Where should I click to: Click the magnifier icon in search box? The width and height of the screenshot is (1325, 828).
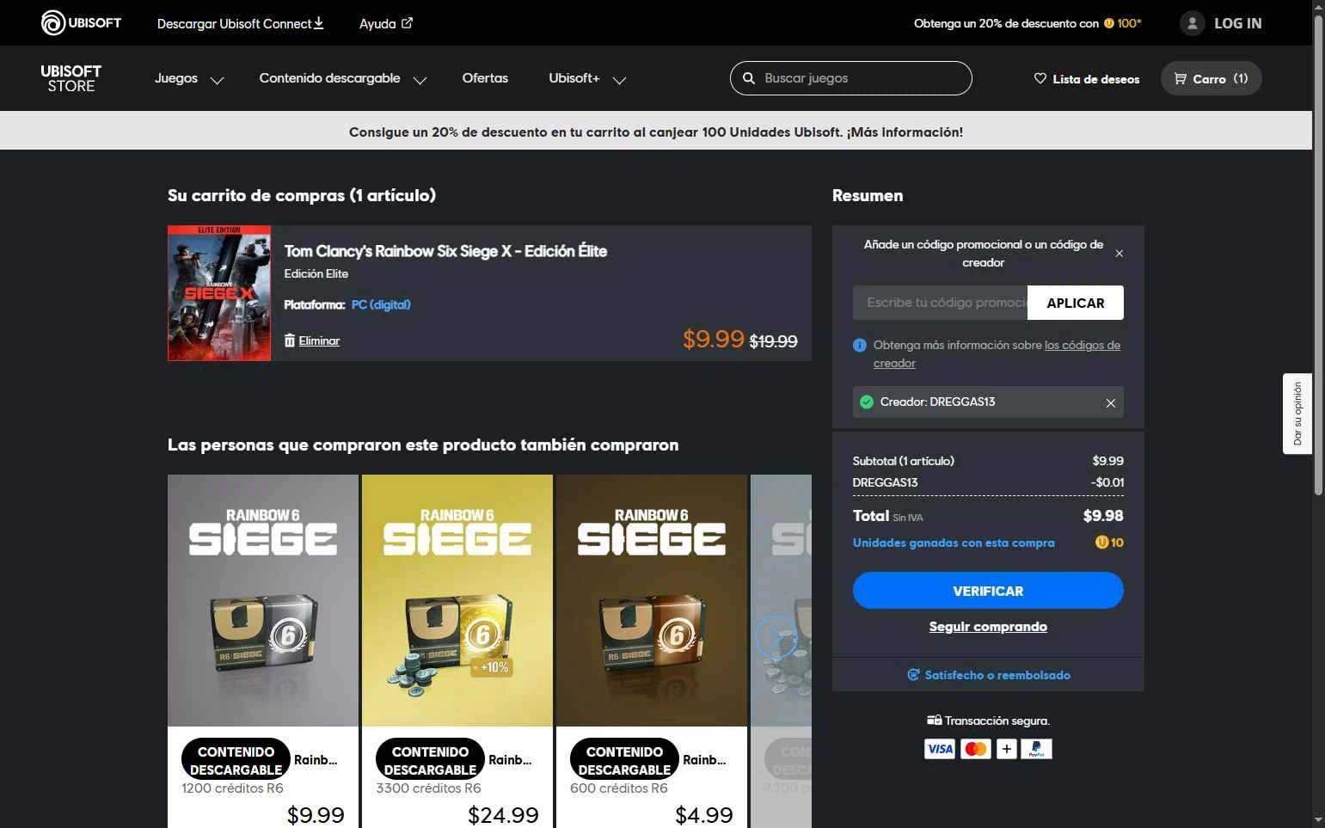click(749, 78)
